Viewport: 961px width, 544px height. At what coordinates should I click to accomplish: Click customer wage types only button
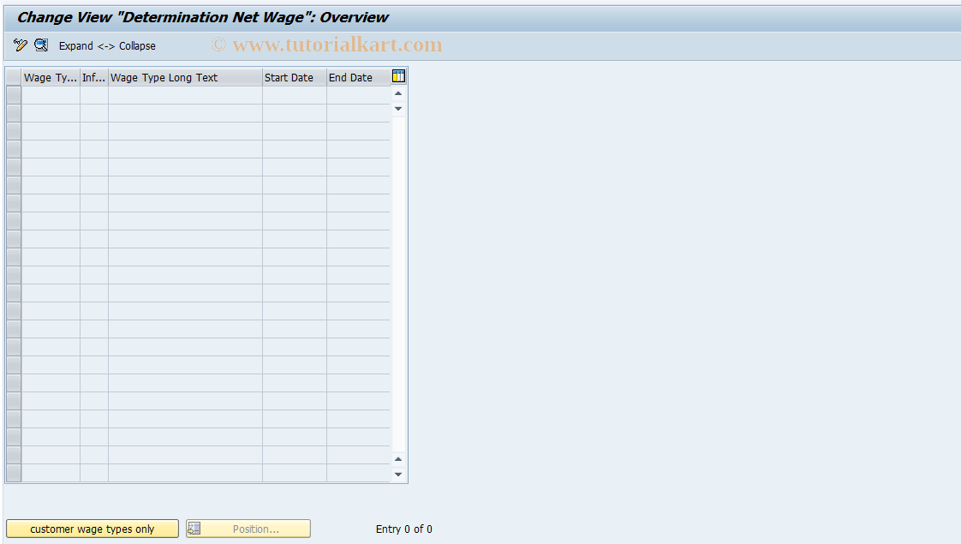click(93, 529)
